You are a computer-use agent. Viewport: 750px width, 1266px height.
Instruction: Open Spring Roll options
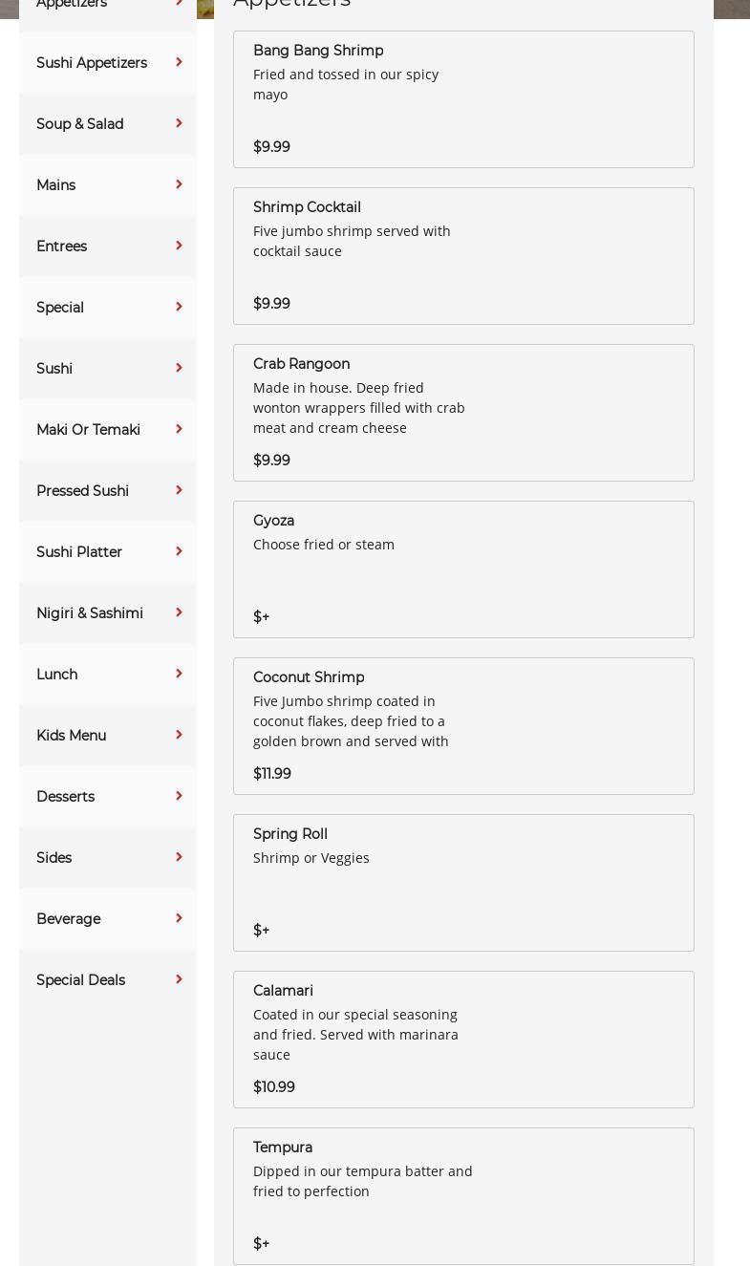[x=463, y=883]
